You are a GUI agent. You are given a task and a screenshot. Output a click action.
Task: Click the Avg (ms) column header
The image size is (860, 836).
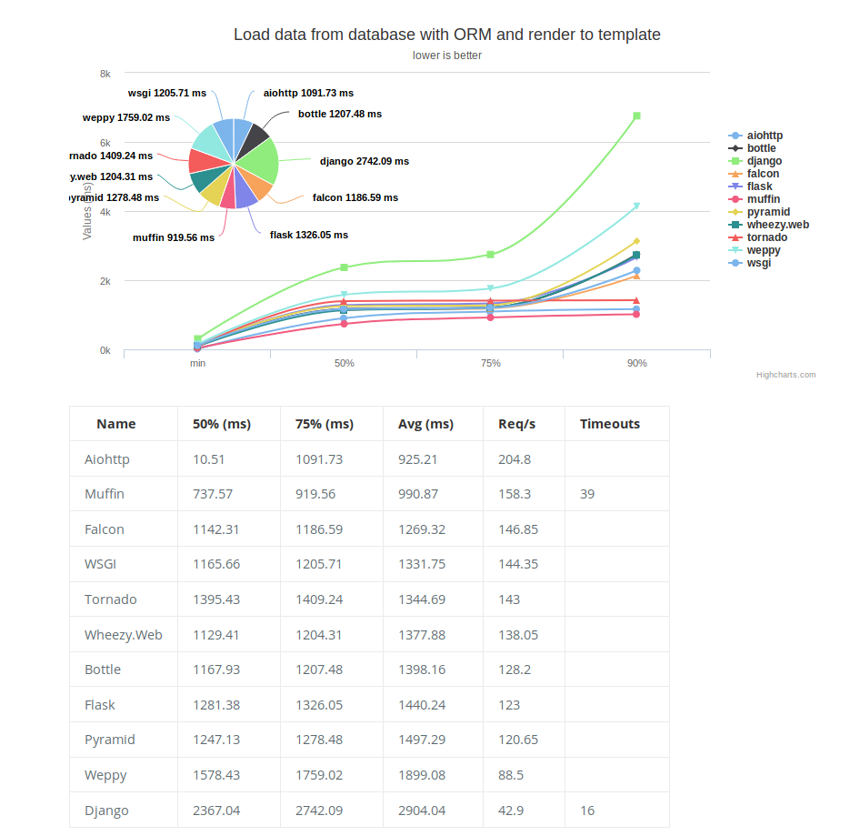(x=425, y=424)
